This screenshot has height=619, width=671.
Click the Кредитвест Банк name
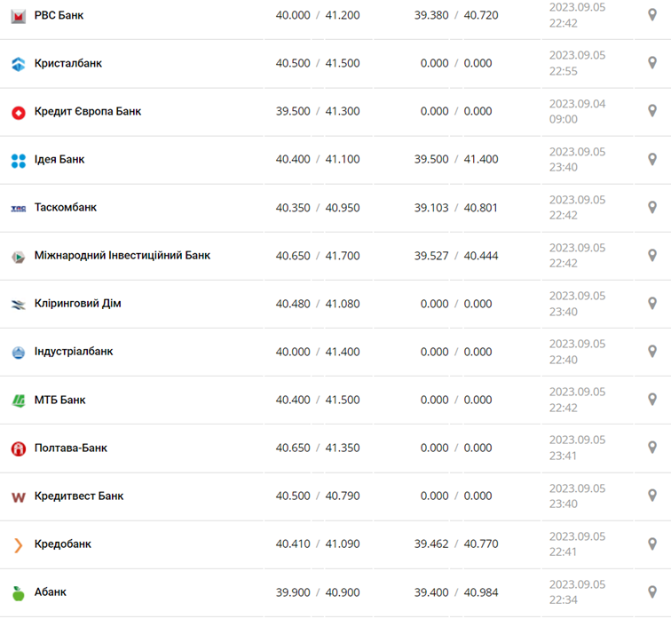coord(79,496)
